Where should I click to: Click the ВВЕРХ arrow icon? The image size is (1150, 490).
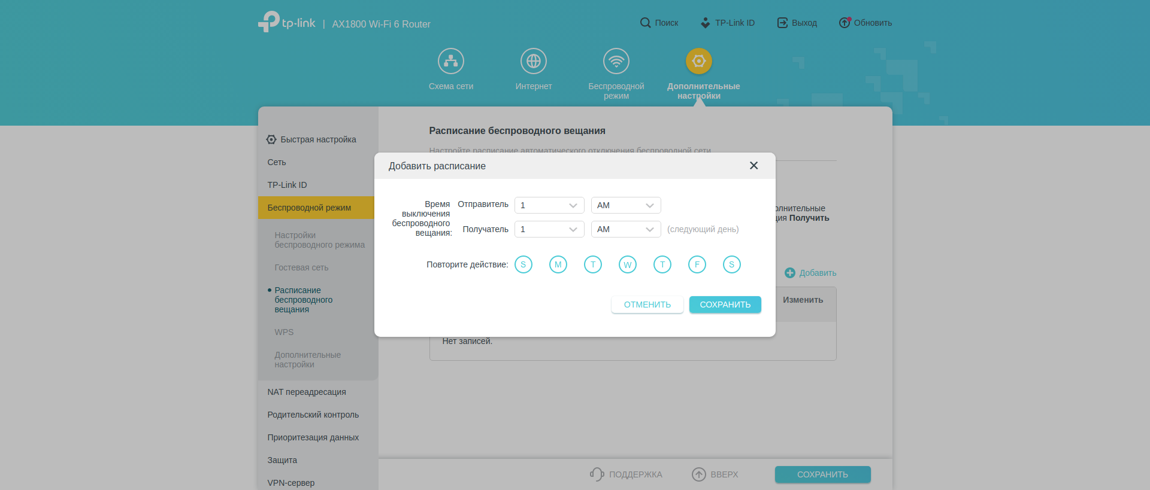tap(698, 474)
